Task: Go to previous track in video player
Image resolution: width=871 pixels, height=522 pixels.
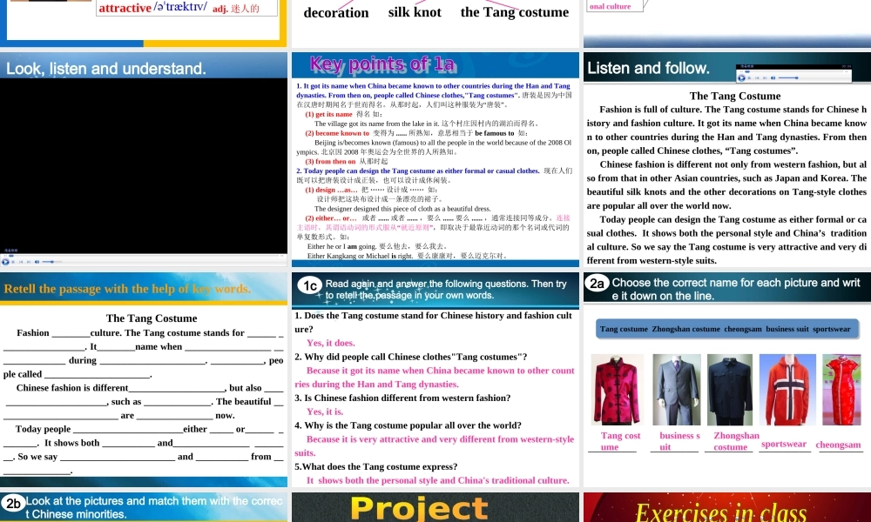Action: click(21, 262)
